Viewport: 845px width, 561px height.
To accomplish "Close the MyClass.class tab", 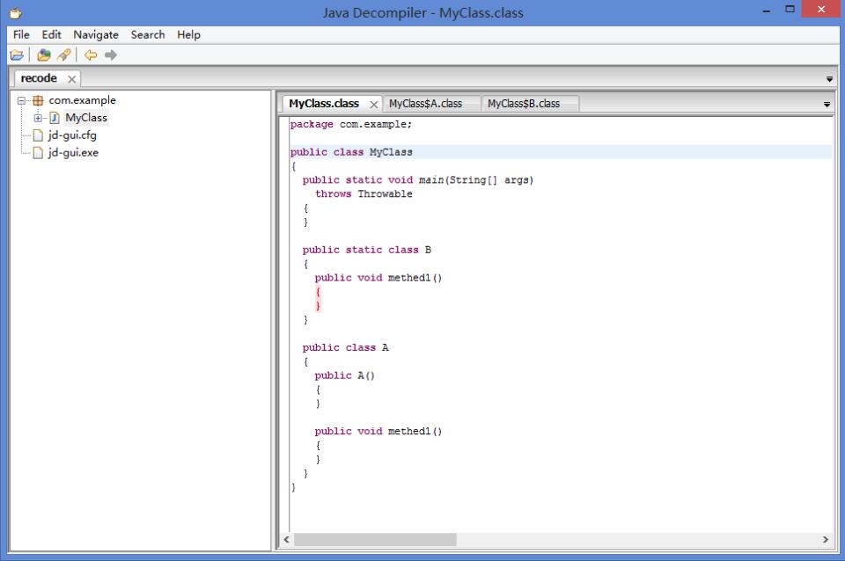I will (373, 104).
